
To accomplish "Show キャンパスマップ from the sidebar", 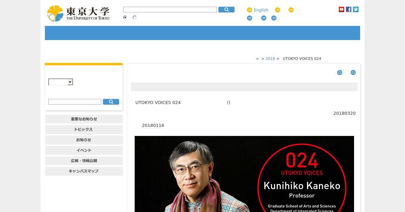I will coord(84,171).
